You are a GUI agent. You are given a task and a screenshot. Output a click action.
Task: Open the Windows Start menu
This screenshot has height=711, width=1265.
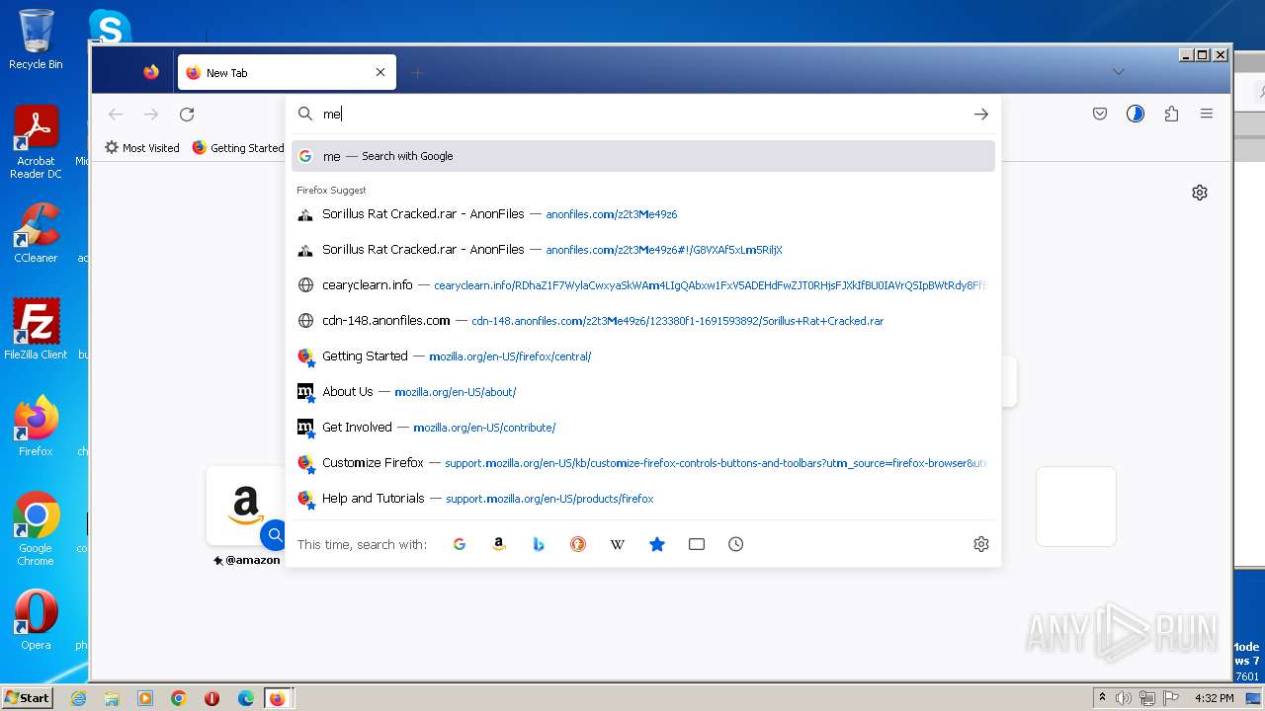[x=27, y=698]
